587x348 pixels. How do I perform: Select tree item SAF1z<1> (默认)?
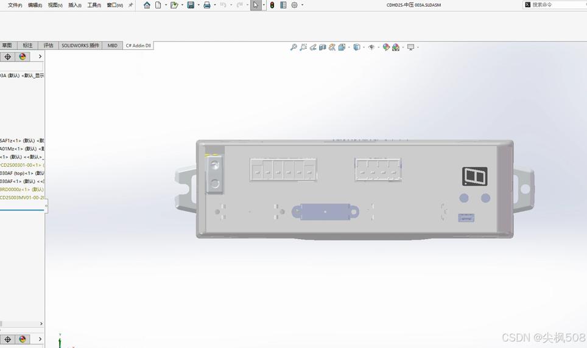[22, 141]
